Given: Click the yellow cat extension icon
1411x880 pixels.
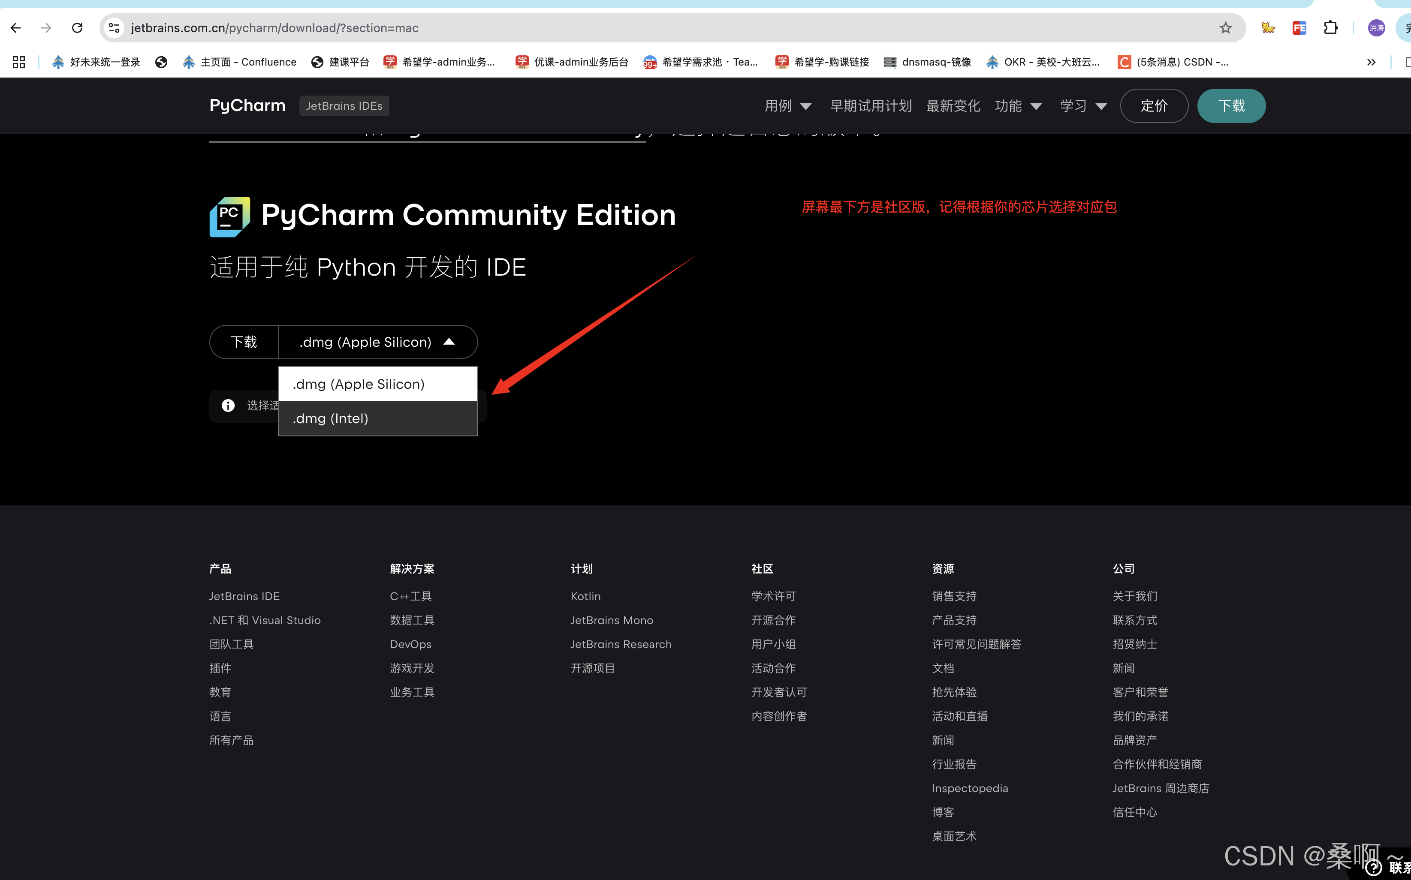Looking at the screenshot, I should 1268,27.
